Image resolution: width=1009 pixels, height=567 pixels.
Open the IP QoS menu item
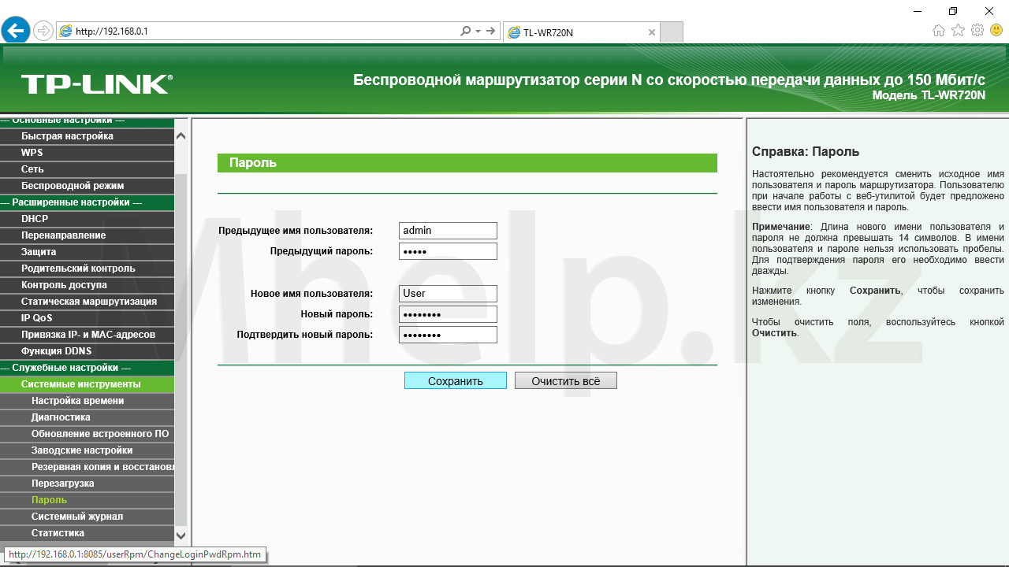coord(87,318)
